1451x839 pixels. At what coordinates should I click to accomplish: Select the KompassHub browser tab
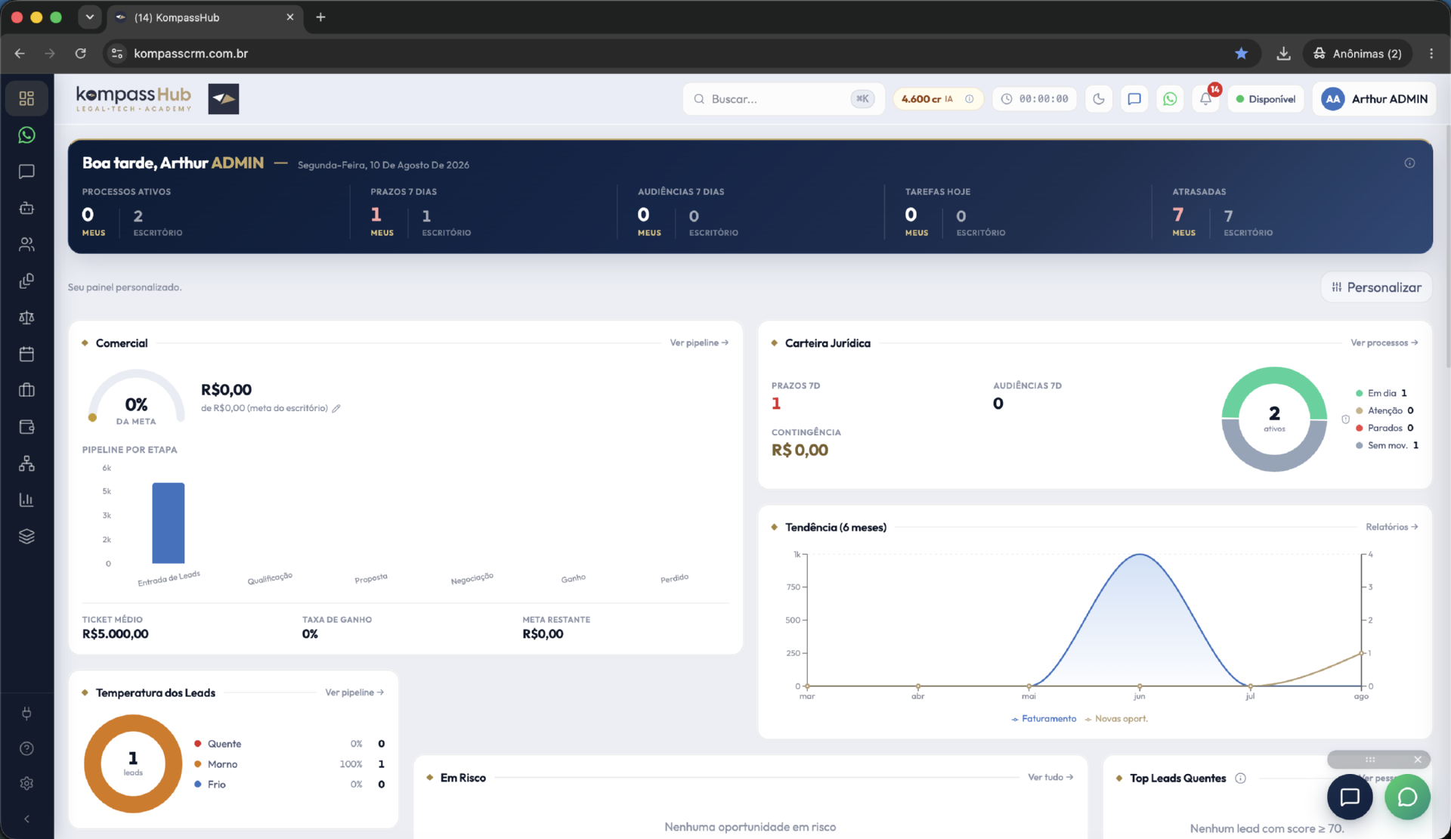[x=205, y=17]
